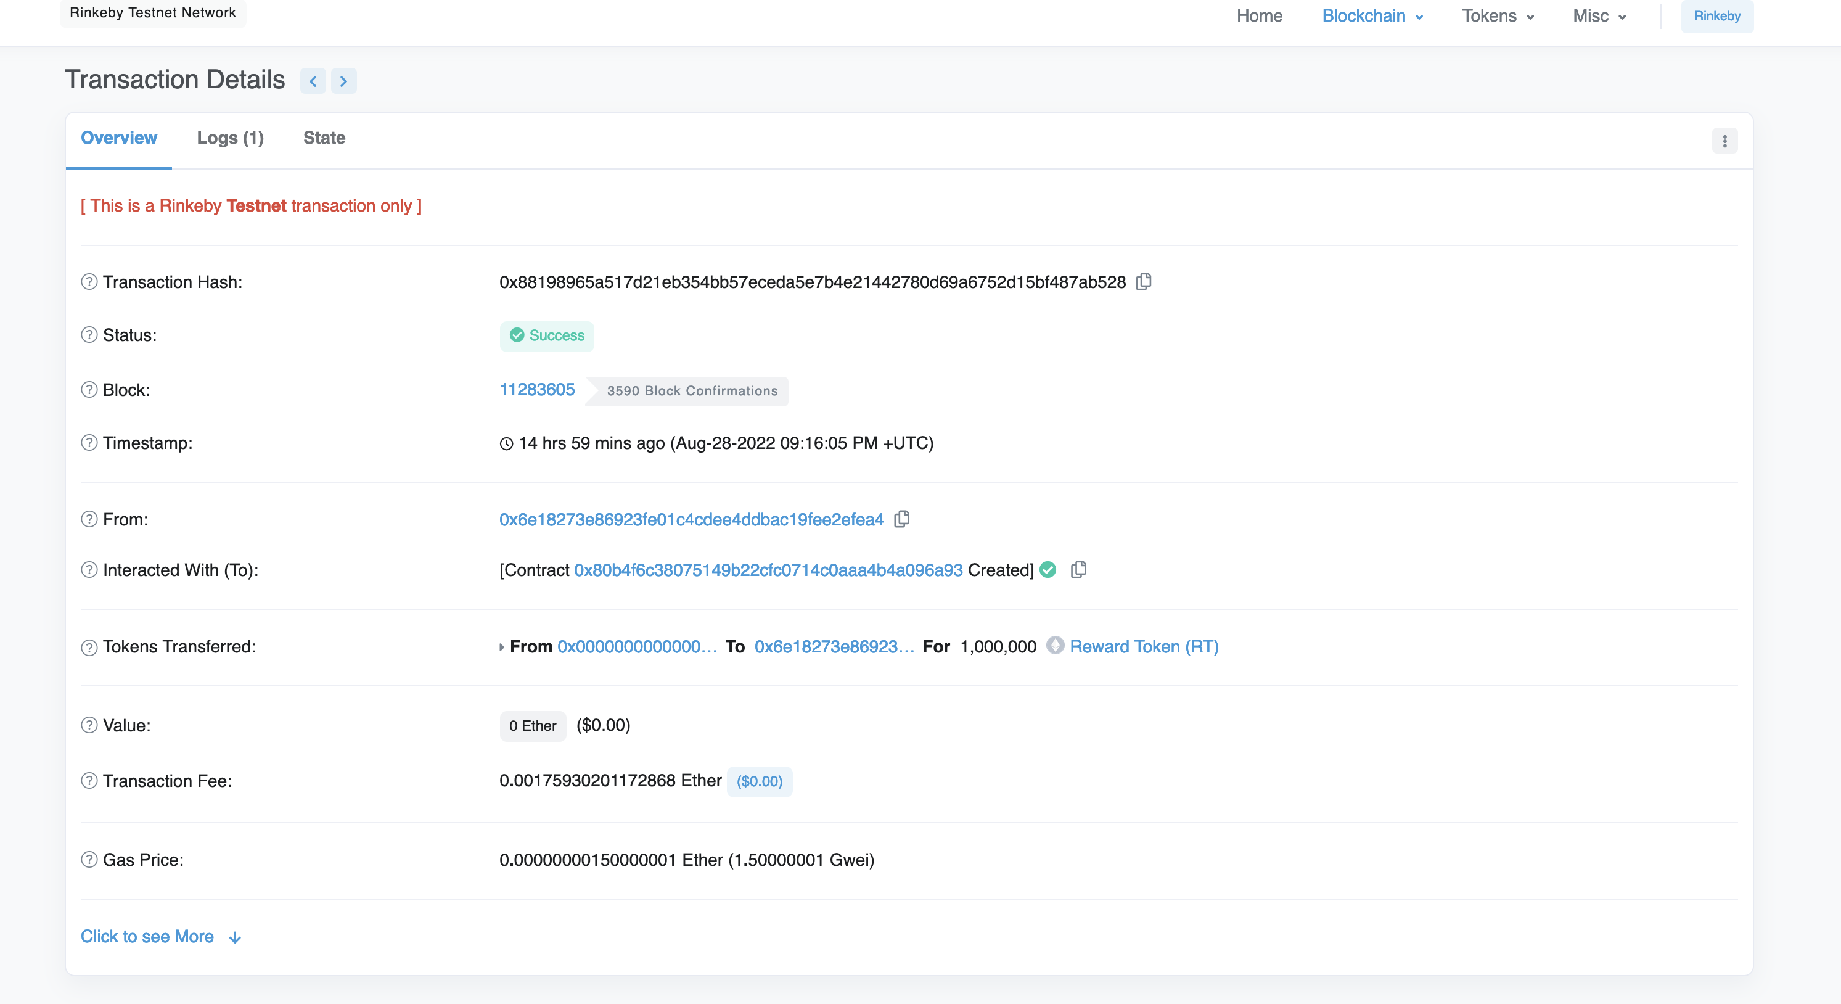Click the Reward Token logo icon
Screen dimensions: 1841x1004
[1056, 646]
